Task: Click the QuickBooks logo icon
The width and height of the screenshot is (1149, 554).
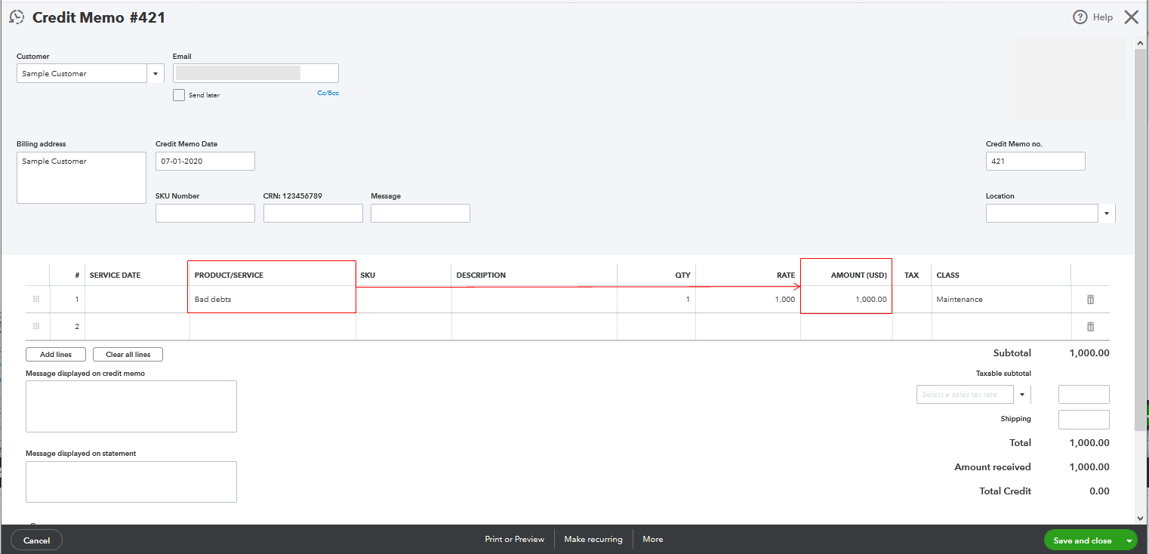Action: pos(16,17)
